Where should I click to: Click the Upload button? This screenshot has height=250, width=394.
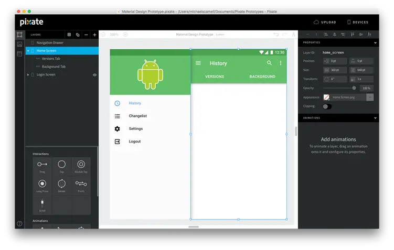tap(325, 22)
